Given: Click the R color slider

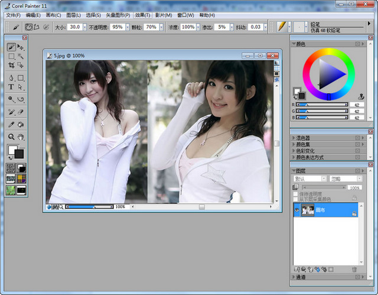Looking at the screenshot, I should pos(322,105).
